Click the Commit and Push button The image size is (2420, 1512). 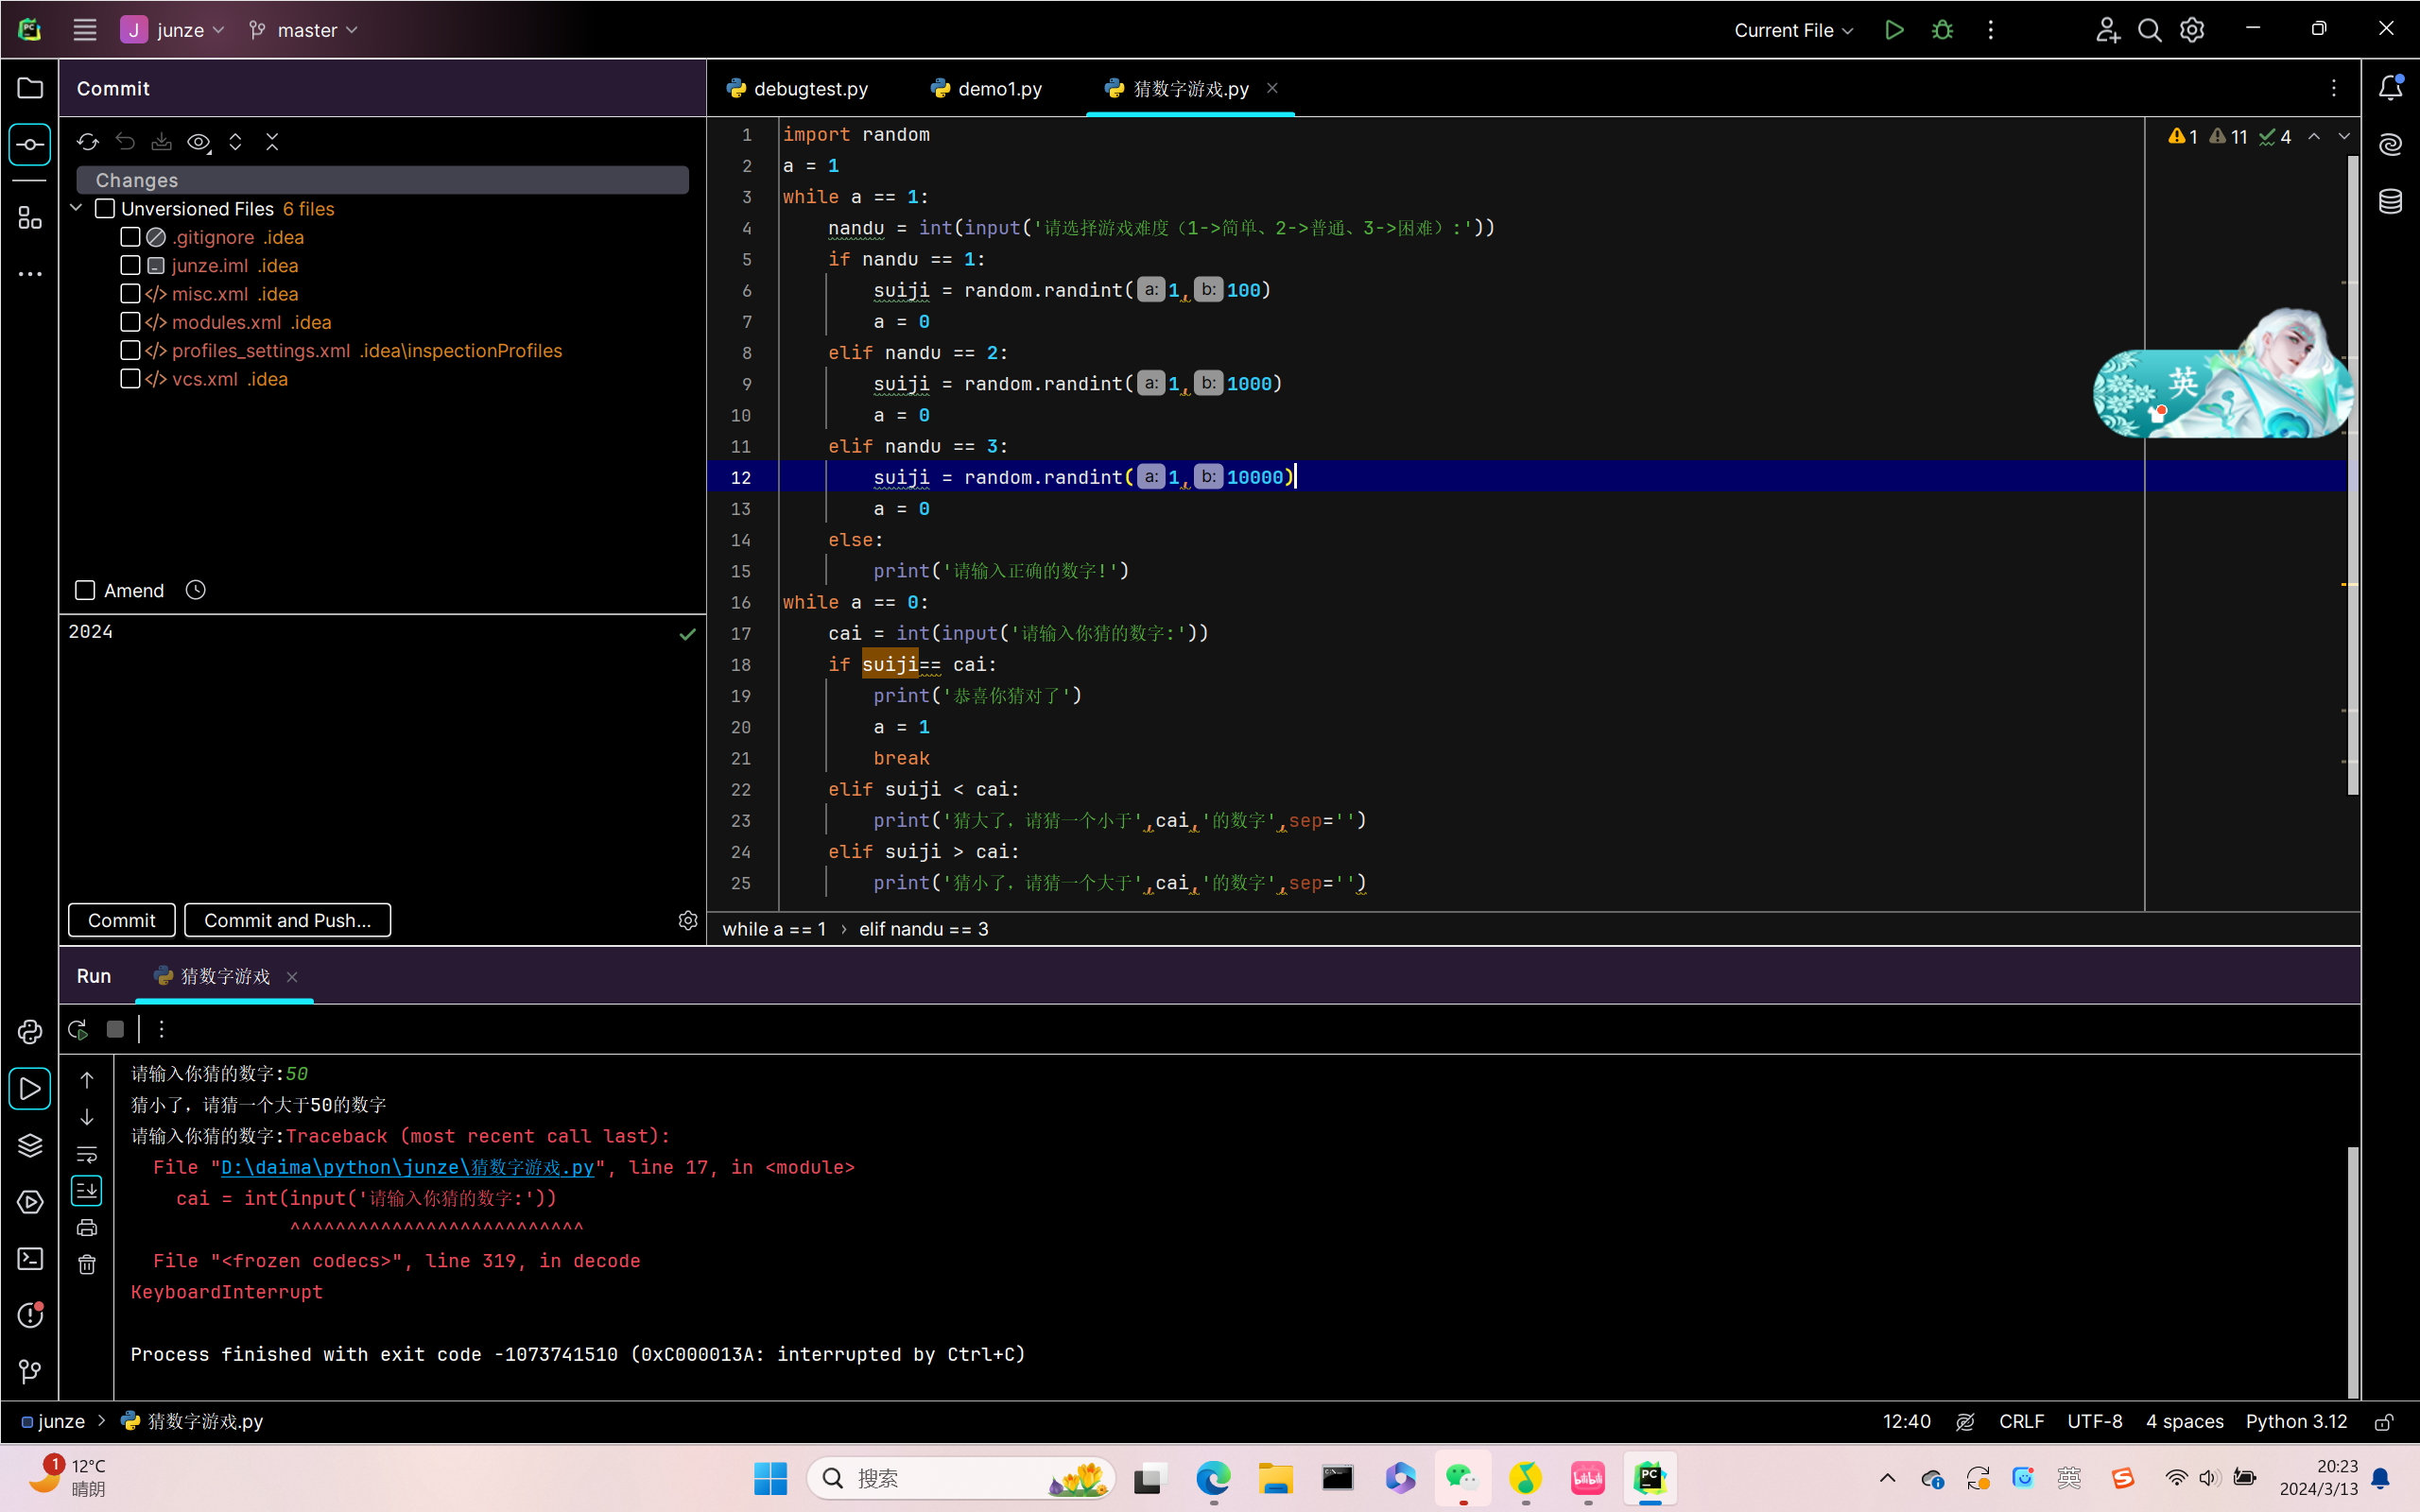pos(287,920)
